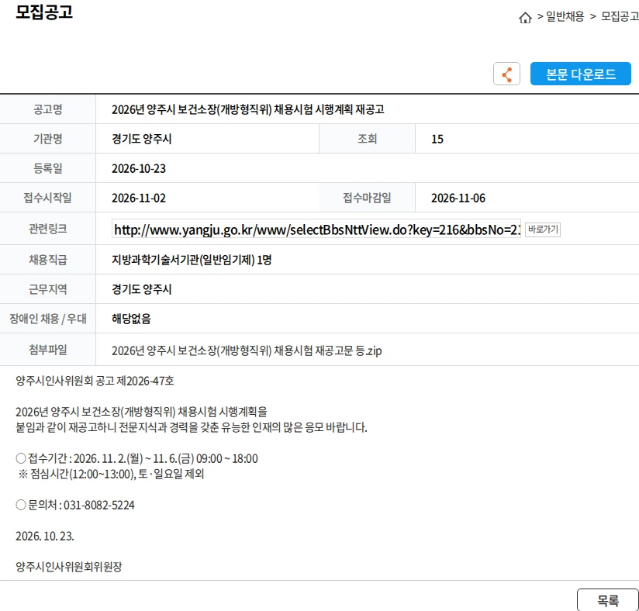Click the 접수시작일 label cell

click(x=47, y=198)
